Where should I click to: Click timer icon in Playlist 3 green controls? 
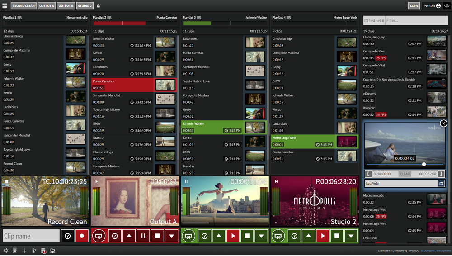(204, 236)
